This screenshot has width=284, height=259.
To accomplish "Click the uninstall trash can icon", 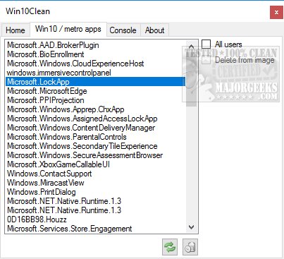I will click(x=190, y=247).
